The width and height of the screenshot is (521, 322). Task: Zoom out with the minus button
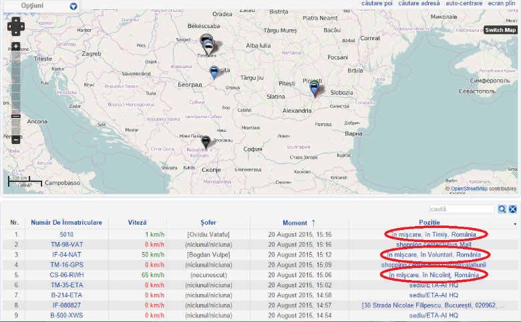coord(16,139)
